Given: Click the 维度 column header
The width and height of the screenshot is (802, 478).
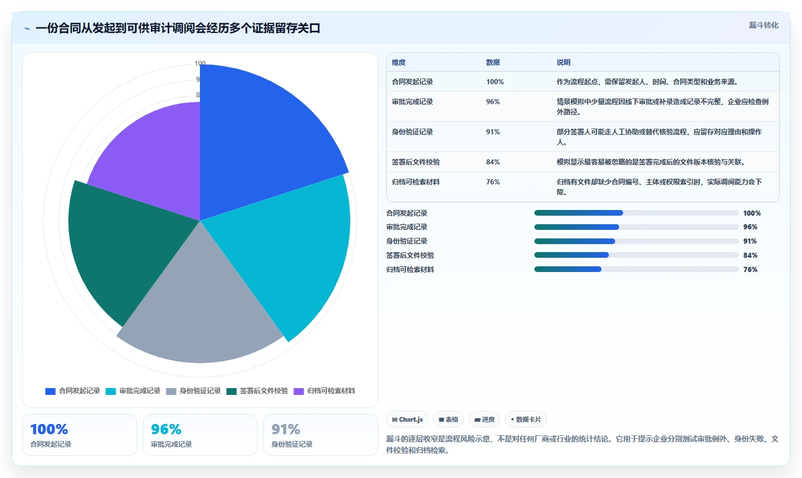Looking at the screenshot, I should (399, 62).
